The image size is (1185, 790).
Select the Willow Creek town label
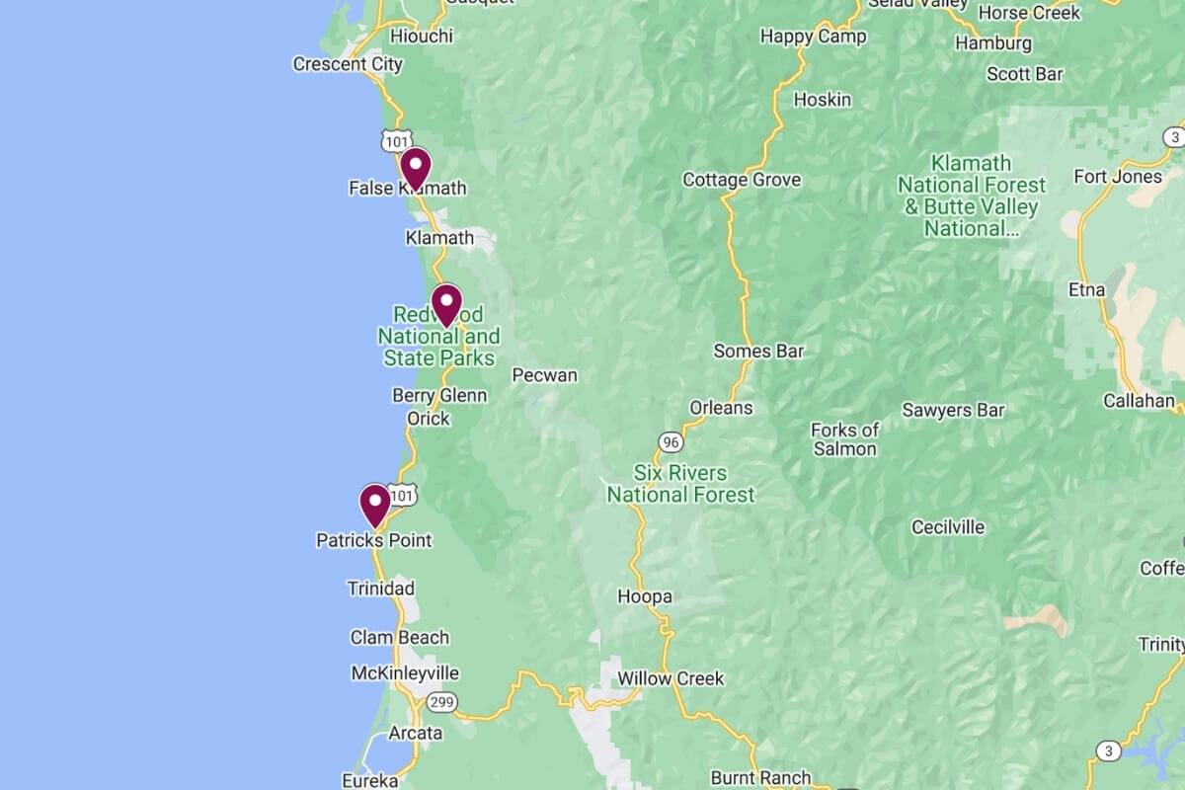pyautogui.click(x=671, y=678)
